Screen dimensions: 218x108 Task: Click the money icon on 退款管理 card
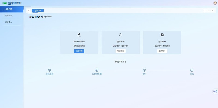pyautogui.click(x=162, y=35)
